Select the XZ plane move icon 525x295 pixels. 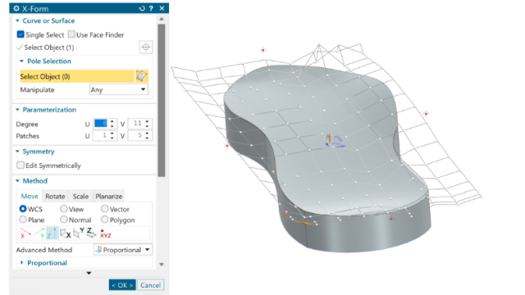coord(79,233)
